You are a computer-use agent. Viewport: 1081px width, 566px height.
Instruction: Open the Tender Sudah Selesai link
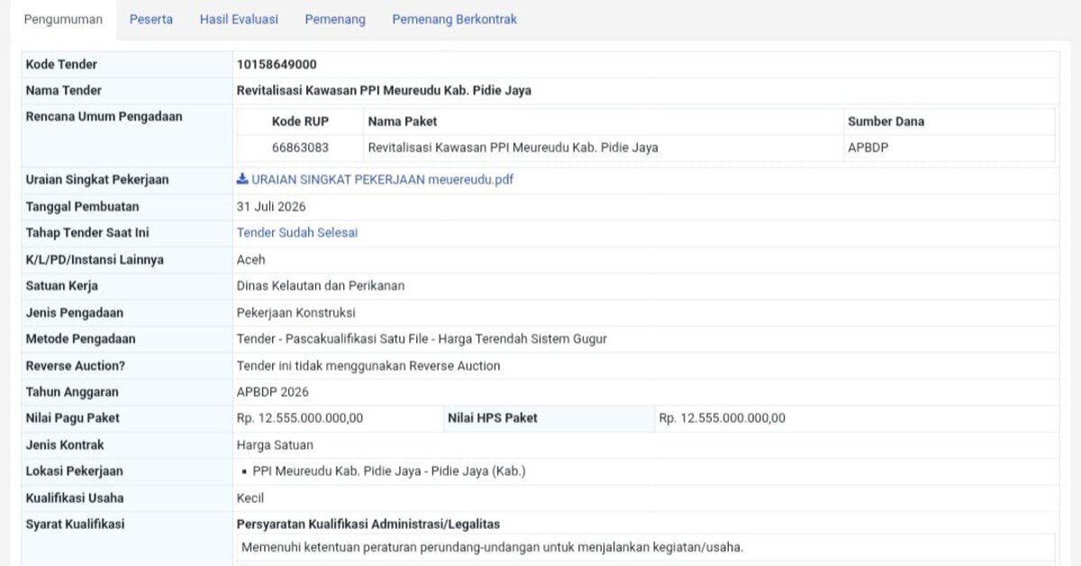297,233
